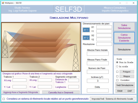
Task: Click the Altezza Piano Finale field
Action: point(98,63)
